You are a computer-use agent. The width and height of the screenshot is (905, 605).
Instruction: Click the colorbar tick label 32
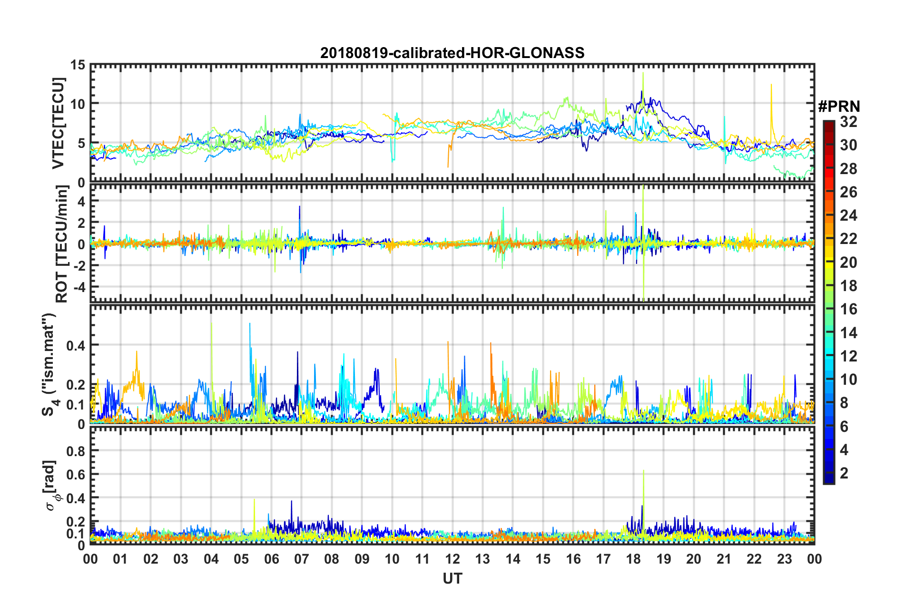coord(848,122)
